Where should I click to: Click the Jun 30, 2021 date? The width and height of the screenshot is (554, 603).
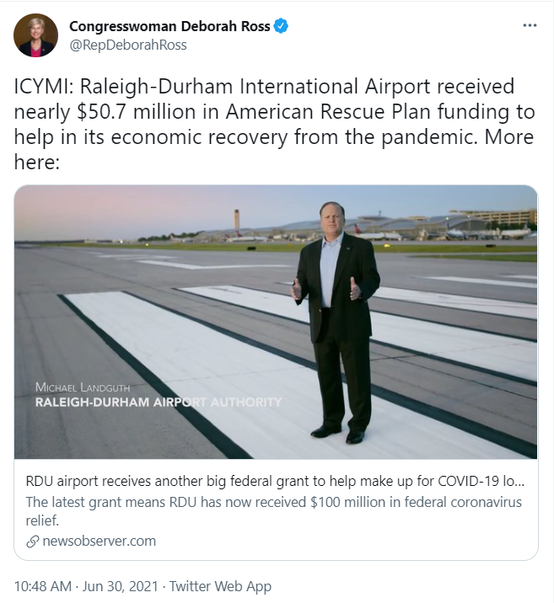tap(120, 586)
